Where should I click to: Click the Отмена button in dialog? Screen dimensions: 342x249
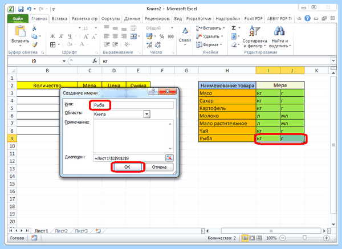(x=159, y=167)
